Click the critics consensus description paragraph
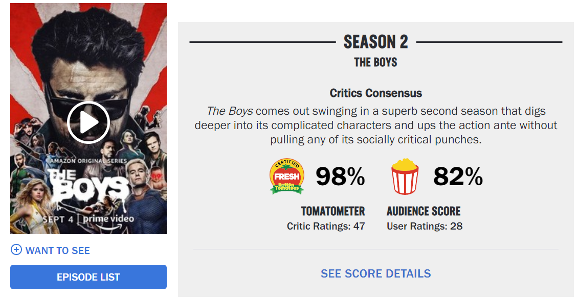Viewport: 579px width, 302px height. pos(375,125)
